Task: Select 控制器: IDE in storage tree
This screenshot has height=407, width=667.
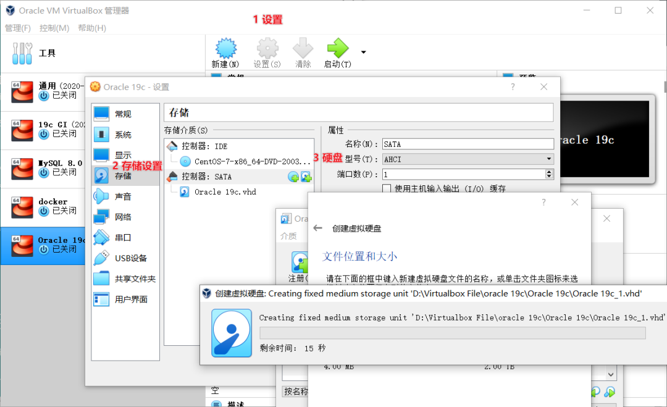Action: click(239, 146)
